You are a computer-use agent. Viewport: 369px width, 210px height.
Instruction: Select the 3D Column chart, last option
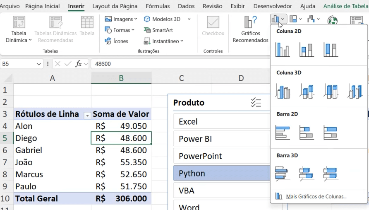(x=355, y=91)
